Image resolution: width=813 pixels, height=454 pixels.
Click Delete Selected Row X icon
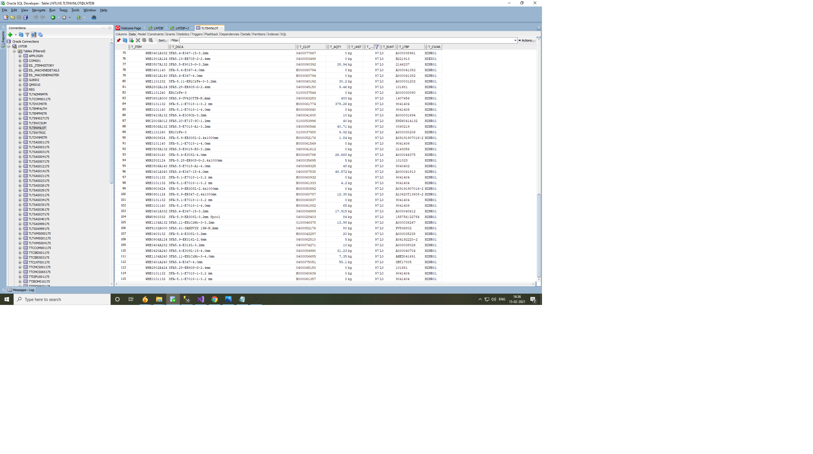138,40
